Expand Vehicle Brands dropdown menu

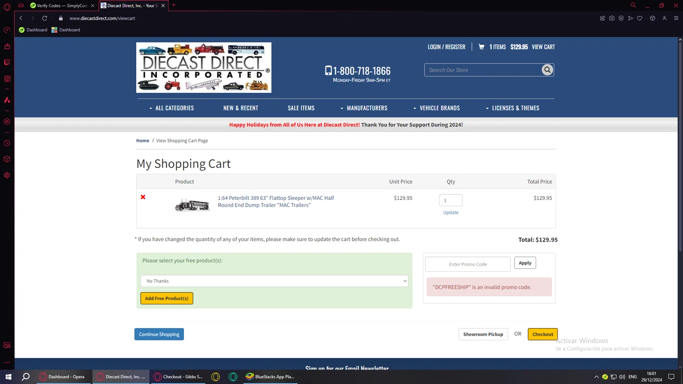[x=436, y=108]
